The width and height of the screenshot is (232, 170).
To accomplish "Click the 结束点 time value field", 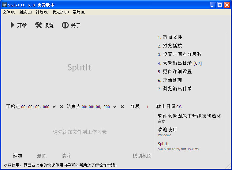I will point(96,107).
